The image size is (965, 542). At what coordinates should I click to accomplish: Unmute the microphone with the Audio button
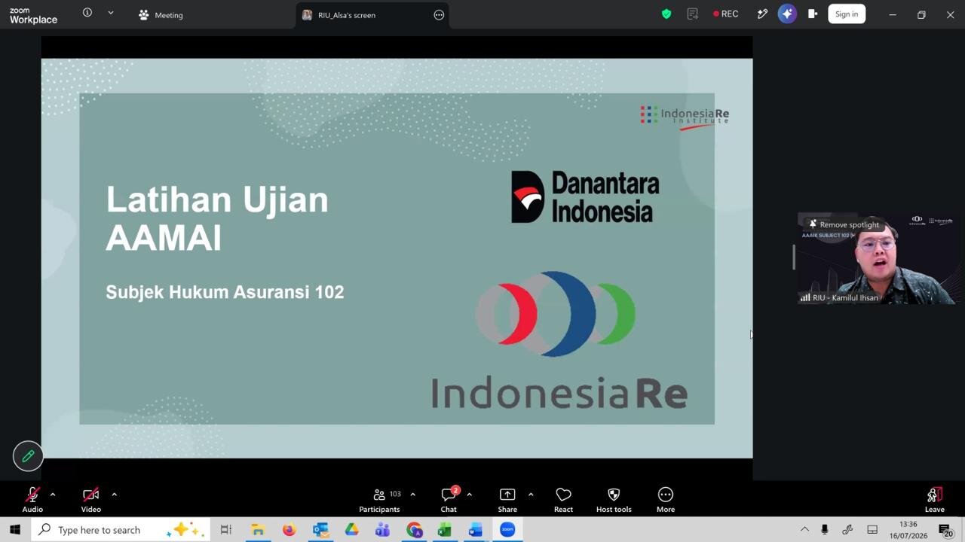32,499
